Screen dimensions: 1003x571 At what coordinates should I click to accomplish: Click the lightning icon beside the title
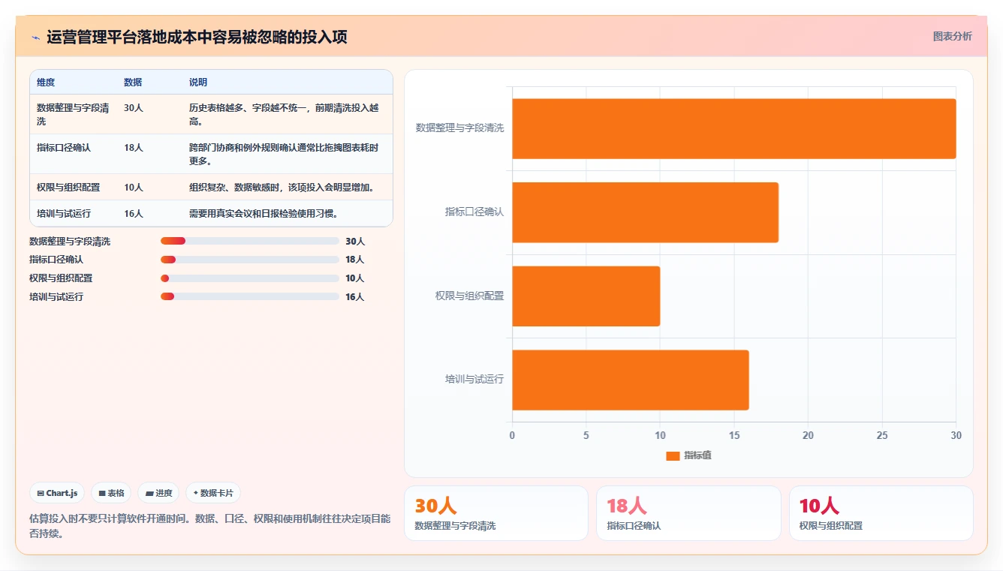[x=35, y=38]
